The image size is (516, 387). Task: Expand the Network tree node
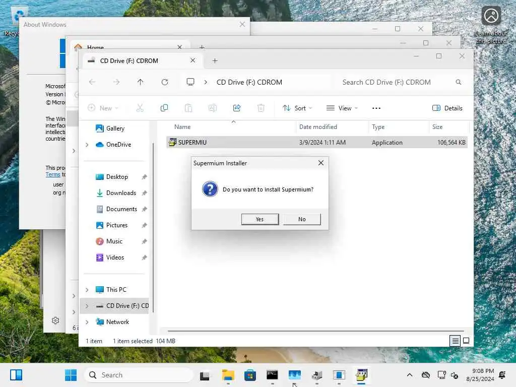coord(87,322)
